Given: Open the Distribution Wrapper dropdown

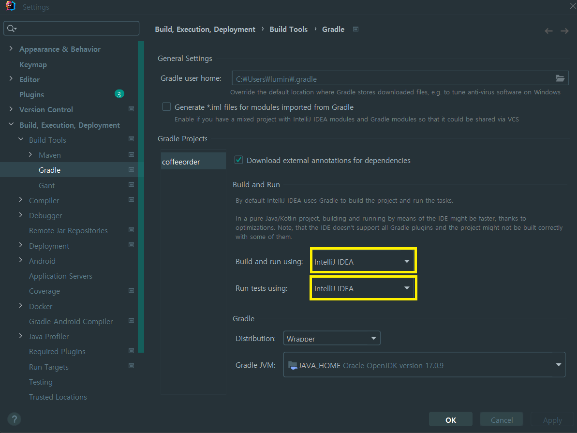Looking at the screenshot, I should pyautogui.click(x=332, y=338).
